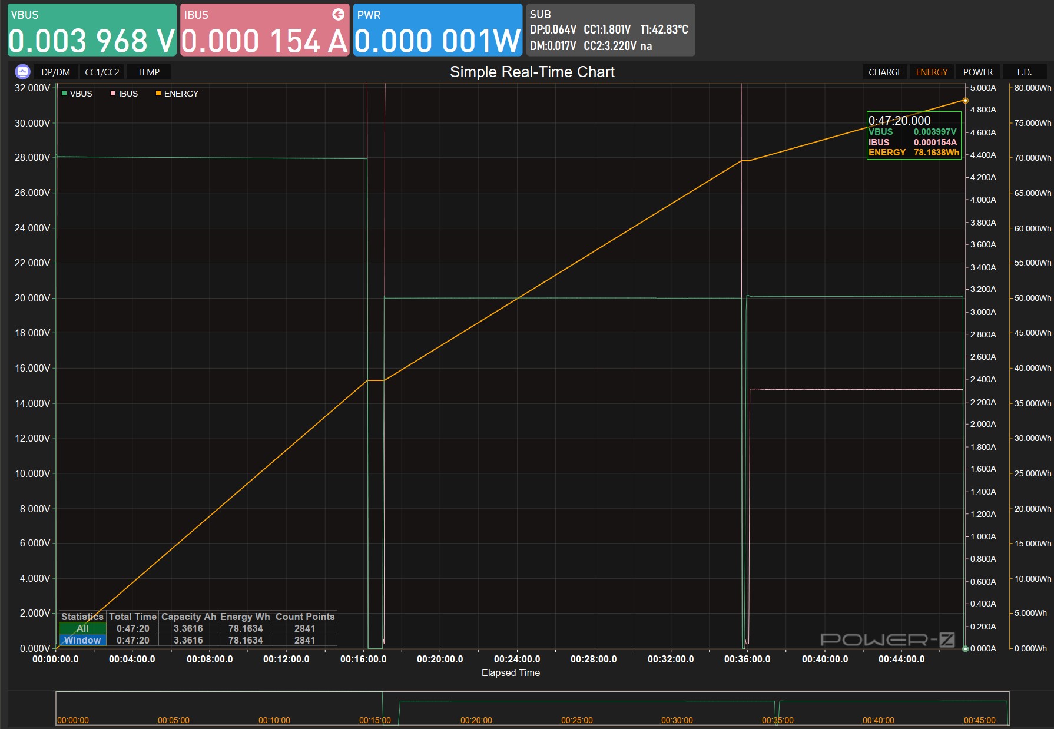Show the POWER curve on chart
The image size is (1054, 729).
977,72
